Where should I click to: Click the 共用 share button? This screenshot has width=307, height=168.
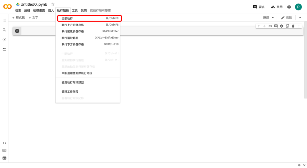(276, 7)
